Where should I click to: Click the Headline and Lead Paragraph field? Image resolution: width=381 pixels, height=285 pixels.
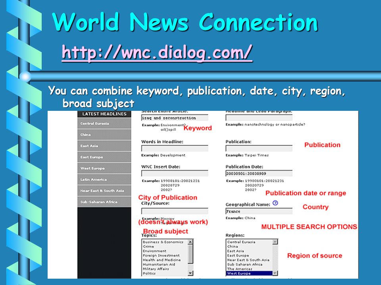pos(259,118)
